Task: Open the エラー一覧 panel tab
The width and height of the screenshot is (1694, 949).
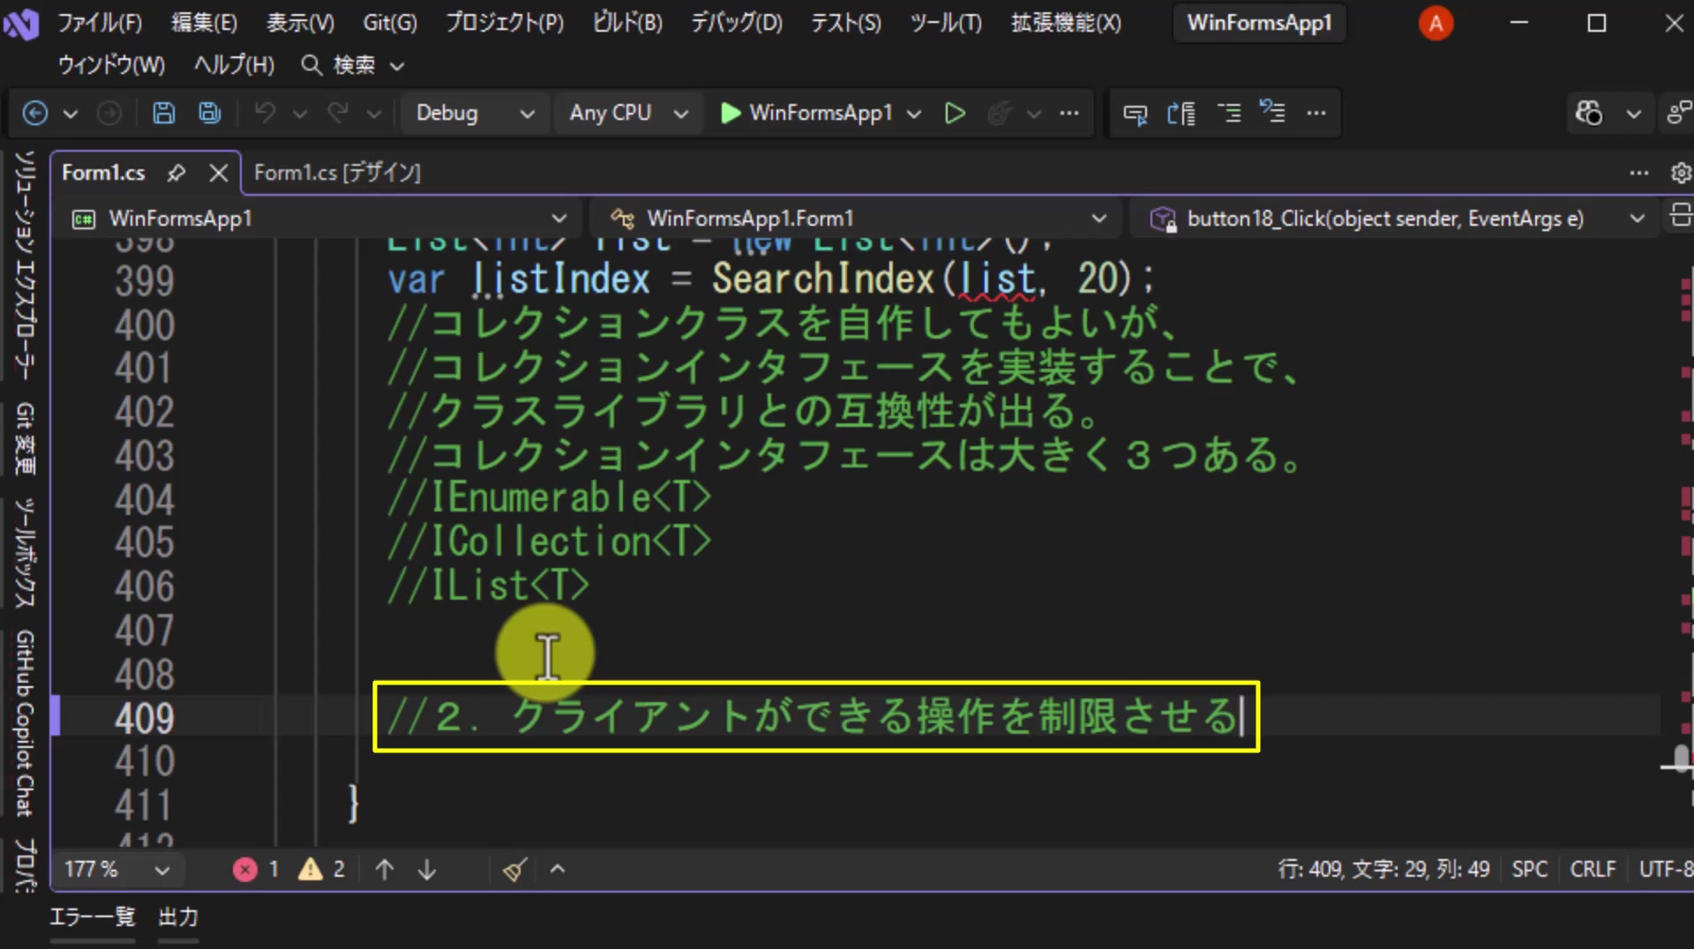Action: point(93,917)
